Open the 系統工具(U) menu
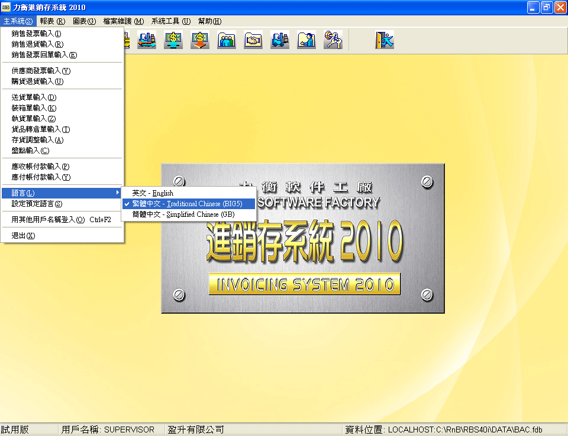The height and width of the screenshot is (436, 568). (x=171, y=21)
